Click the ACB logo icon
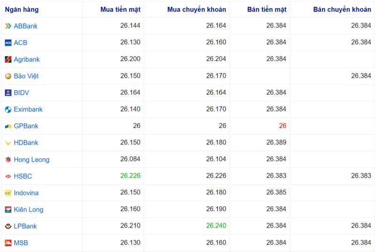Viewport: 375px width, 252px height. [x=8, y=43]
